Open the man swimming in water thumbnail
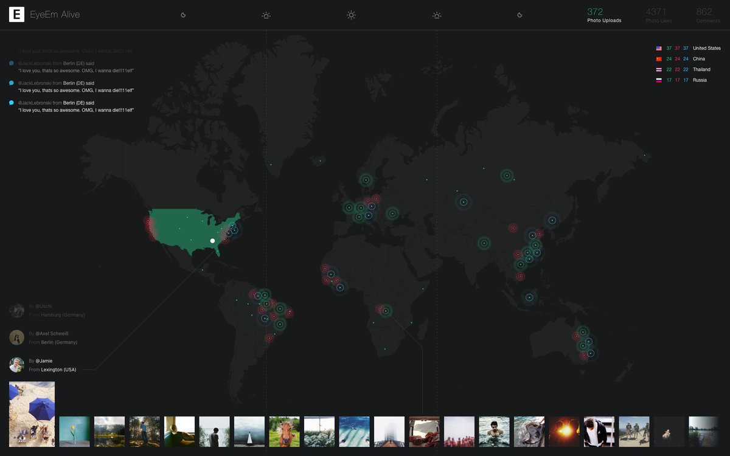 point(494,432)
